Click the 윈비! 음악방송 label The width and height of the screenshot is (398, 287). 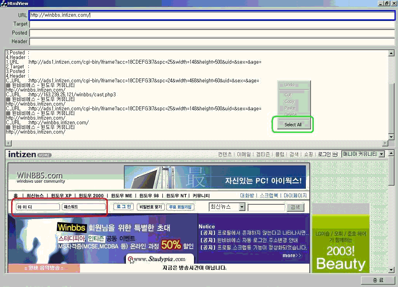[44, 268]
